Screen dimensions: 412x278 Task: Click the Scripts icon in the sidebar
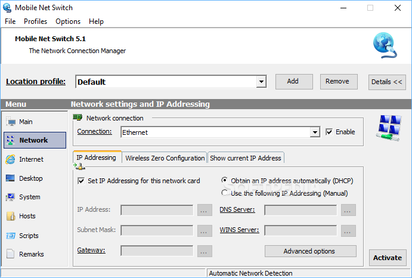[x=11, y=236]
